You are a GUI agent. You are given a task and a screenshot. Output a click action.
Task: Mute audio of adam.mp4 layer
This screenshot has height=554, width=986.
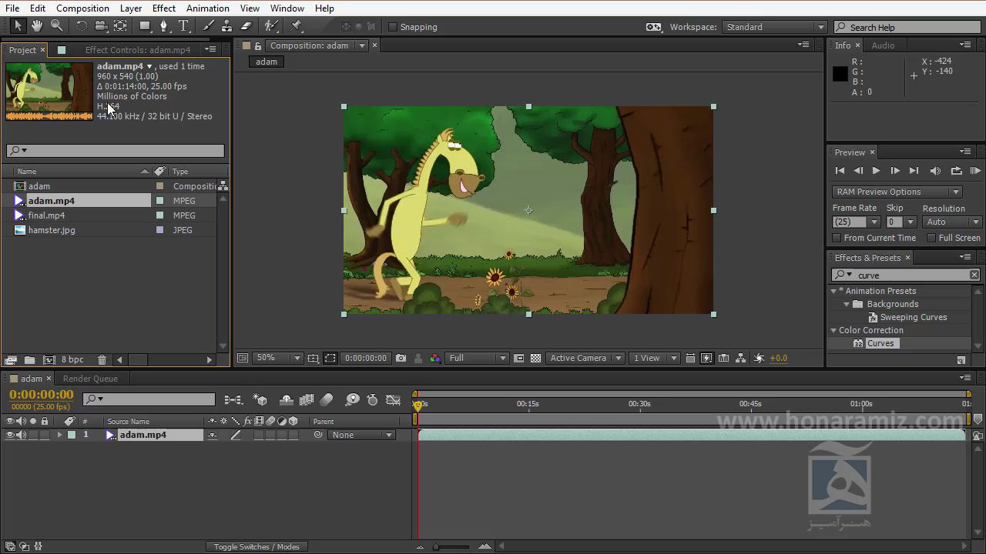point(21,435)
